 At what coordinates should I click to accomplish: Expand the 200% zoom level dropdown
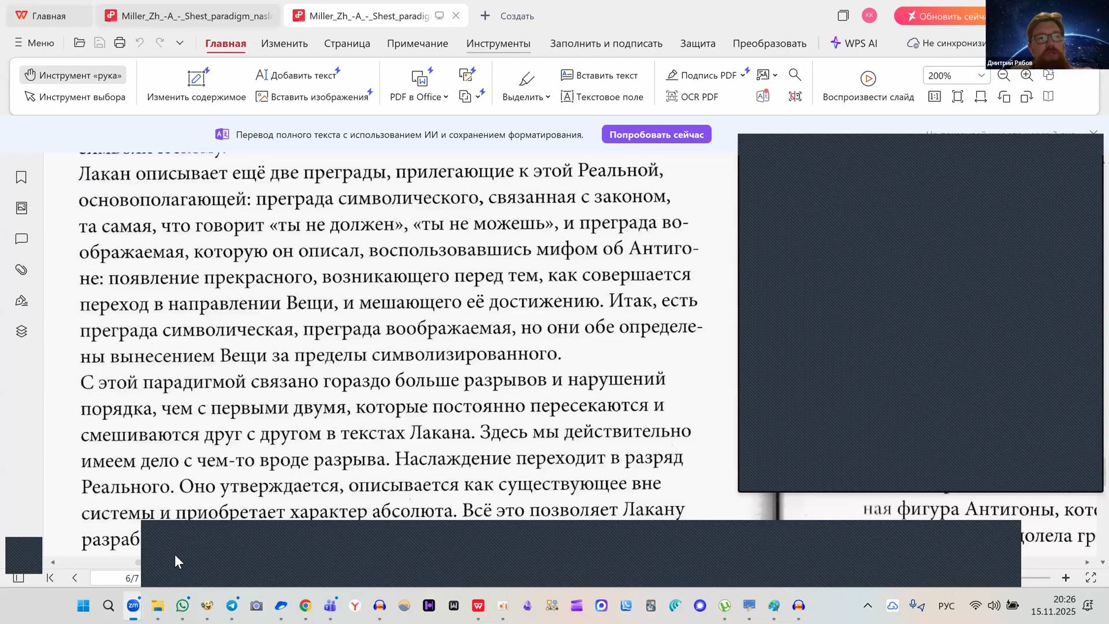pos(981,76)
